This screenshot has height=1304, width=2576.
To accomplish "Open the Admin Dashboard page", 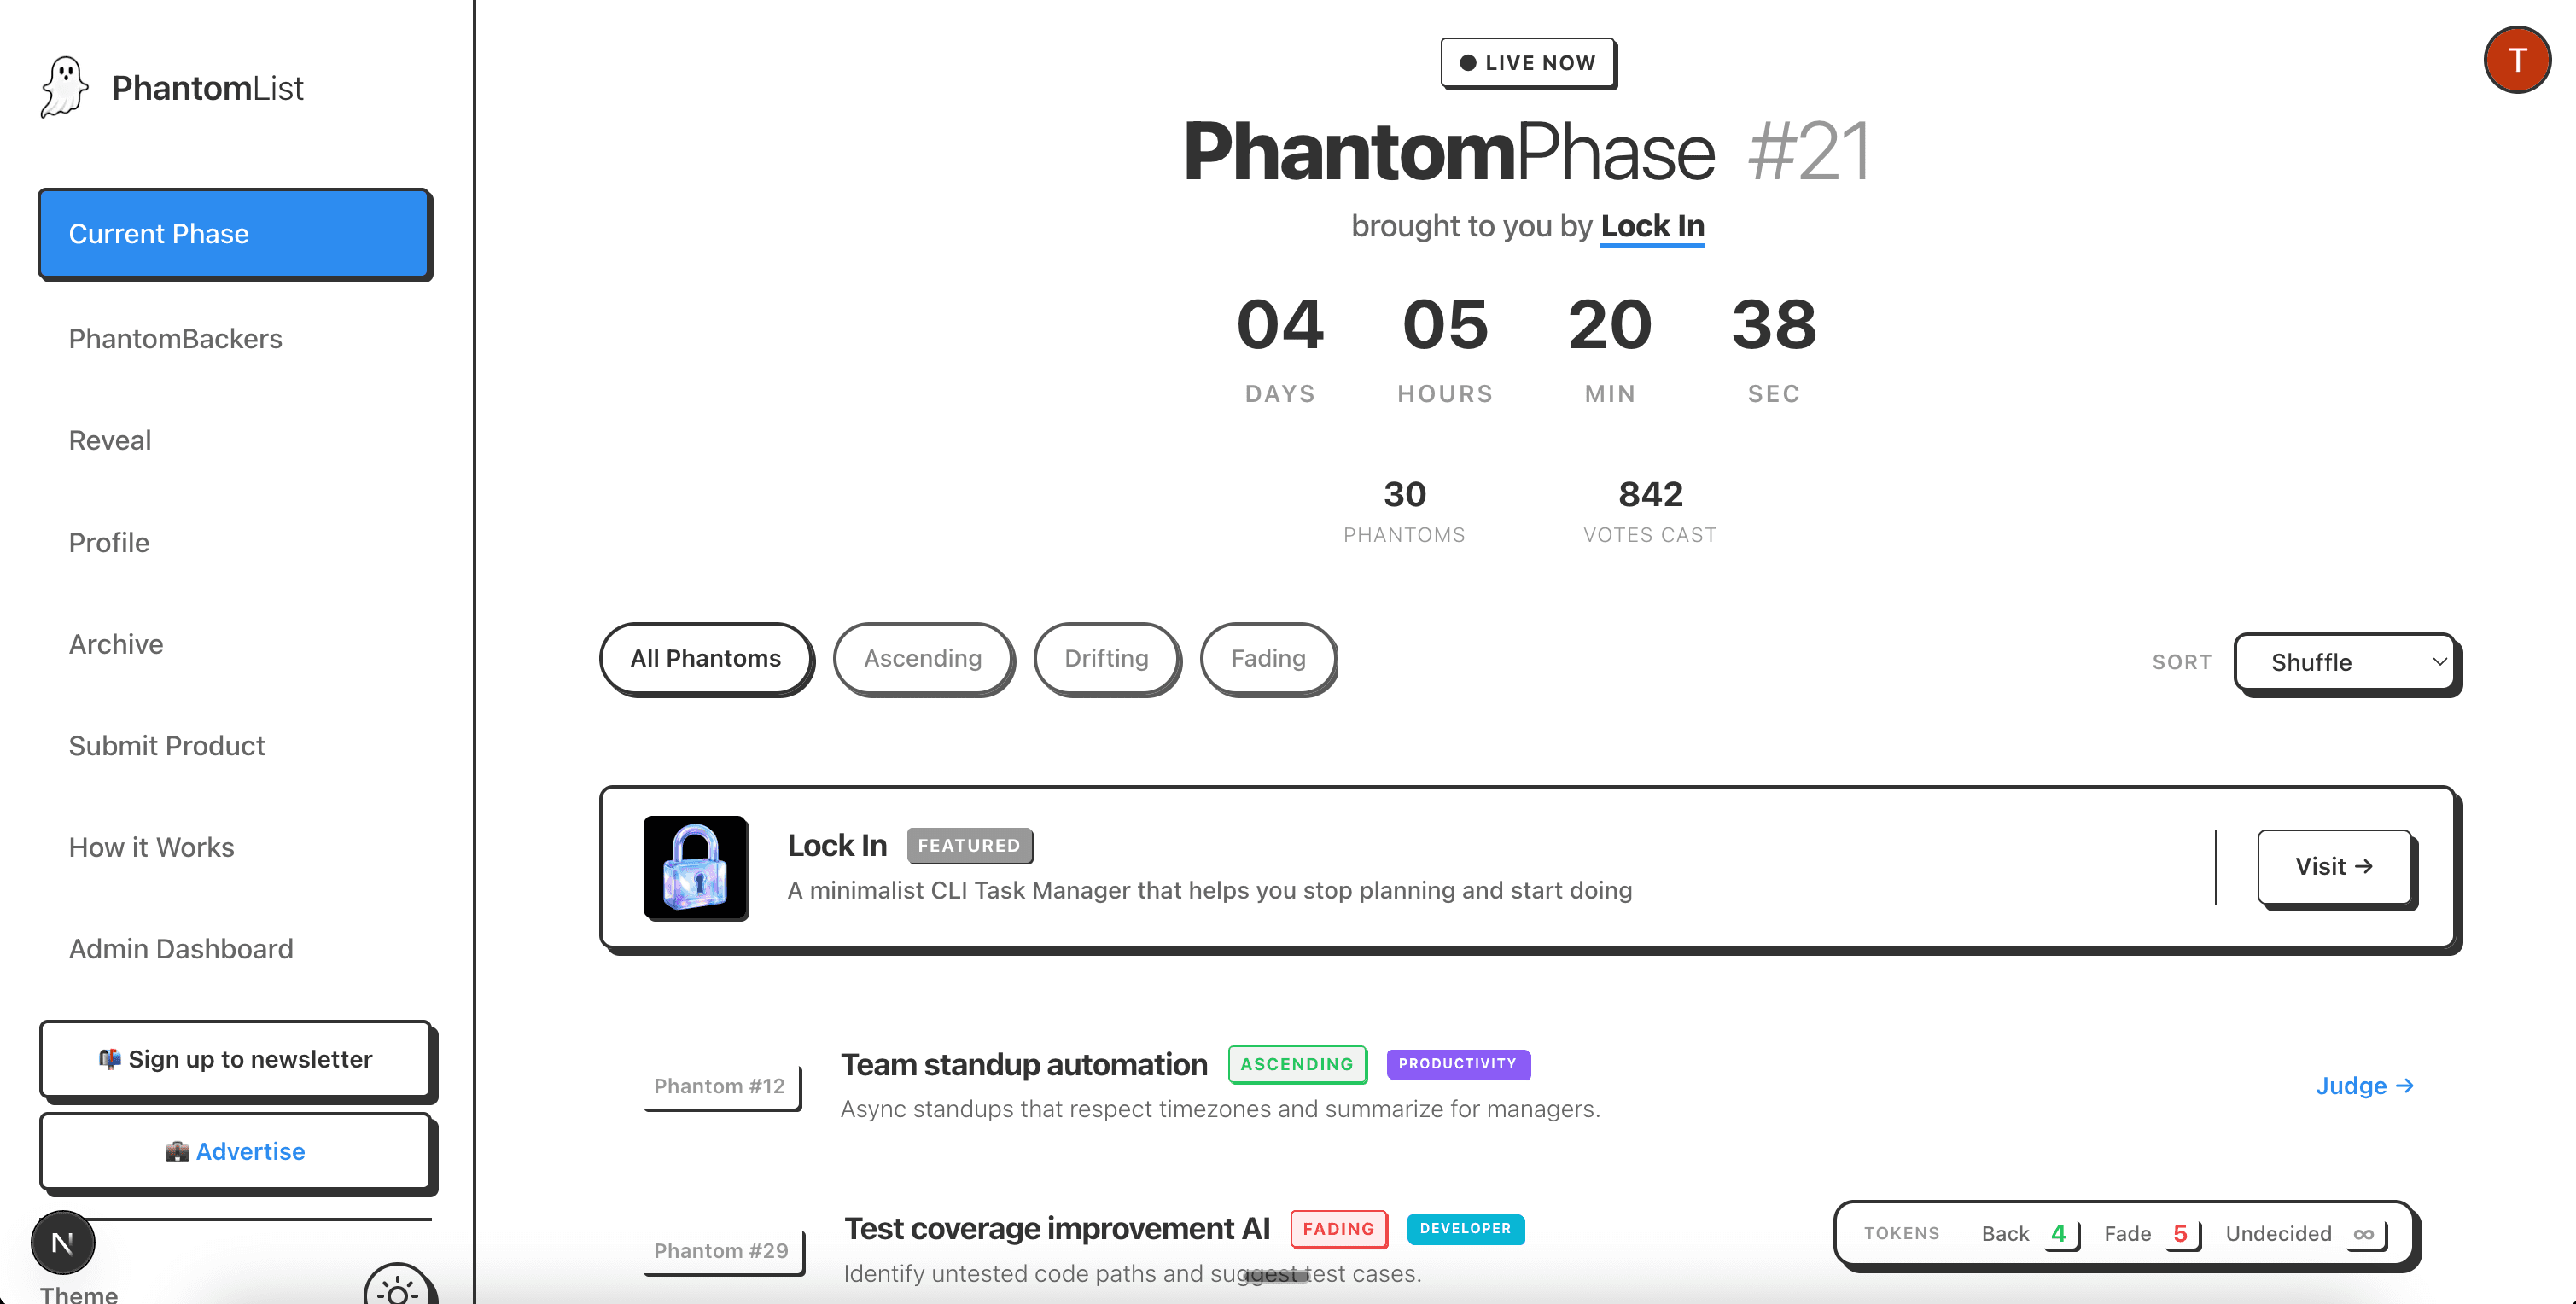I will click(181, 948).
